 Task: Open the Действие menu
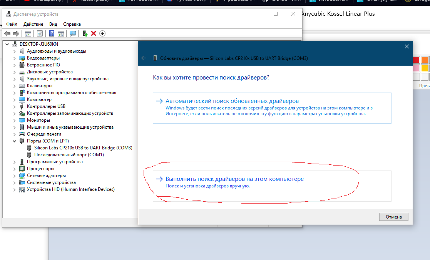click(x=33, y=24)
